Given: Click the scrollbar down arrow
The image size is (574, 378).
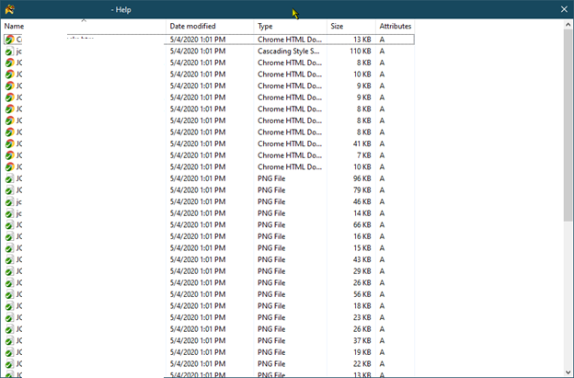Looking at the screenshot, I should click(568, 372).
